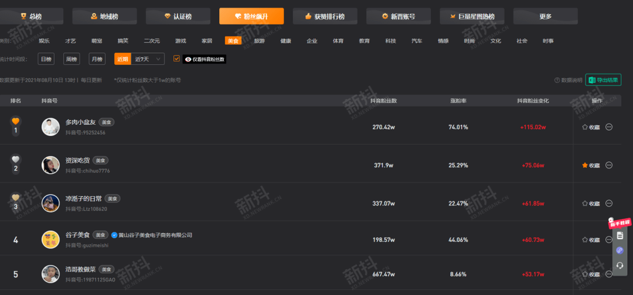Unfavorite 资深吃货 via orange star
Image resolution: width=633 pixels, height=295 pixels.
tap(584, 165)
